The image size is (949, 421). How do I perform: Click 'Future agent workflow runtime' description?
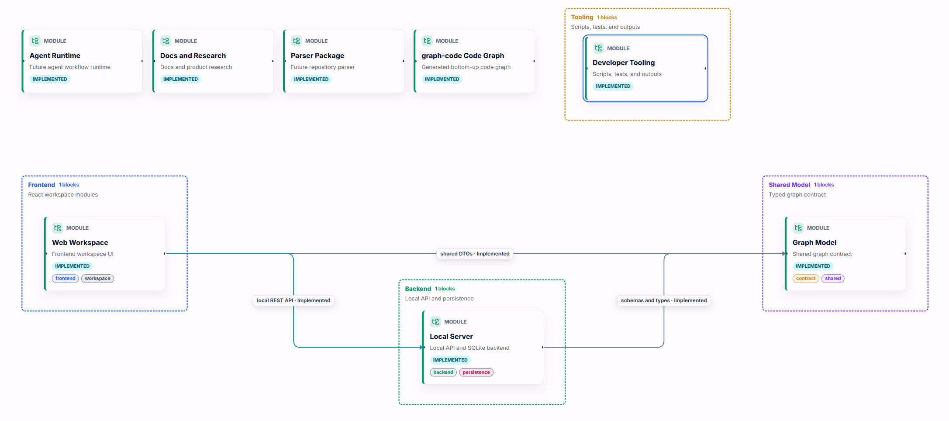tap(70, 67)
